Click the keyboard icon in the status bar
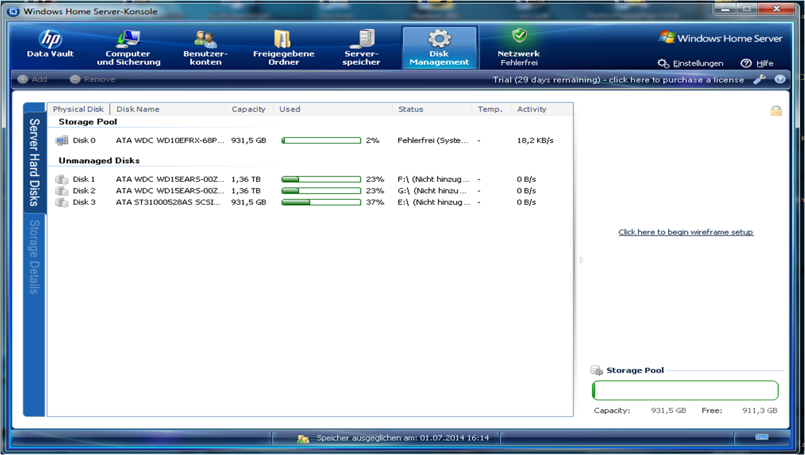 (x=761, y=438)
